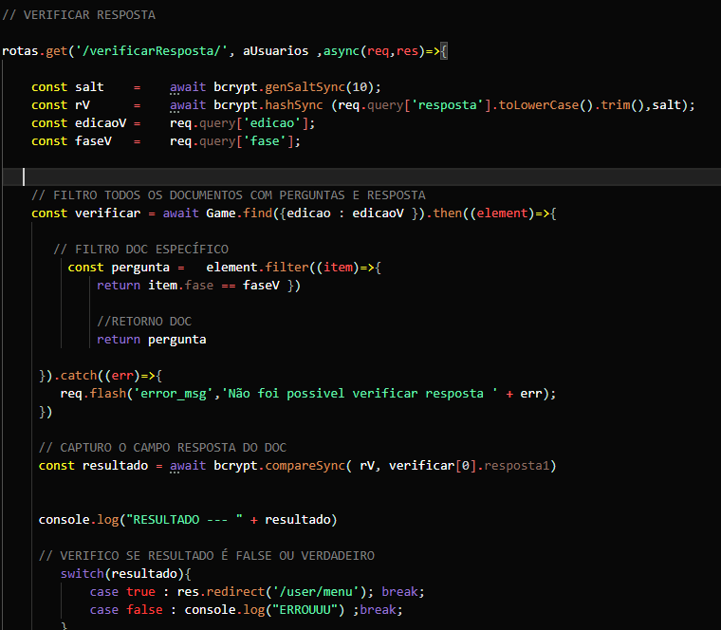Screen dimensions: 721x630
Task: Click the 'FILTRO TODOS OS DOCUMENTOS' comment
Action: click(229, 195)
